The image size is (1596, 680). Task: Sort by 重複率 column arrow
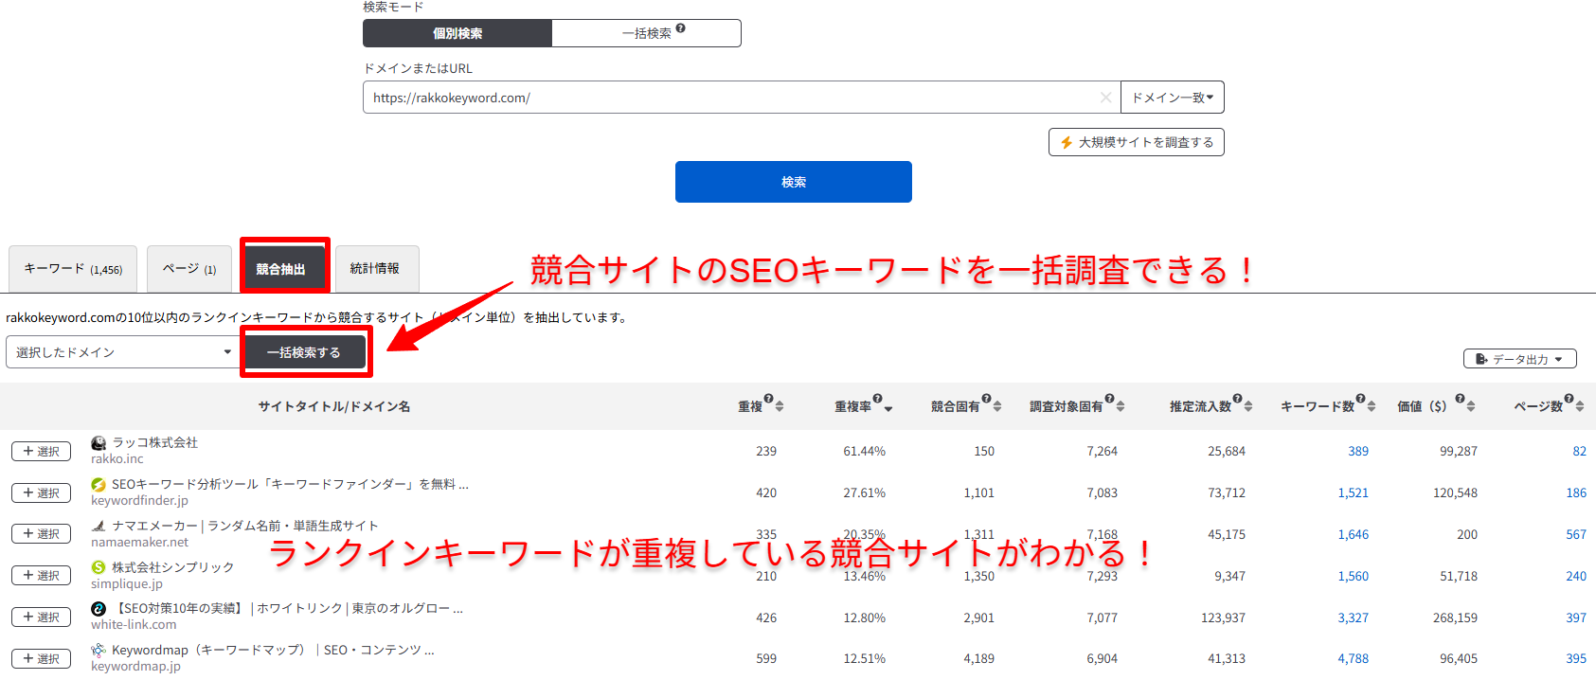tap(888, 407)
